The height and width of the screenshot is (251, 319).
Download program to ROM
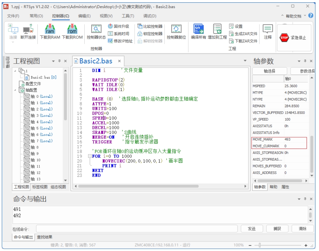(x=72, y=31)
